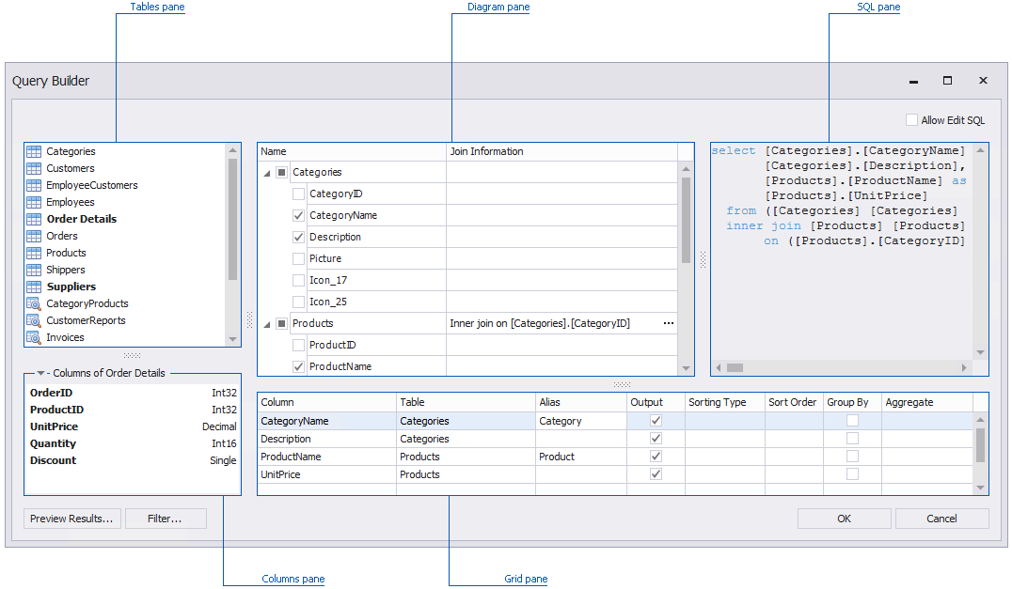Click the Orders table icon
Screen dimensions: 1012x589
34,236
